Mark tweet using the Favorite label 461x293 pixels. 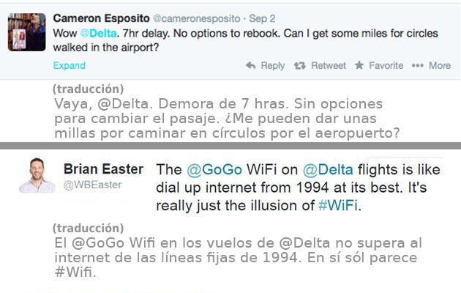[386, 66]
